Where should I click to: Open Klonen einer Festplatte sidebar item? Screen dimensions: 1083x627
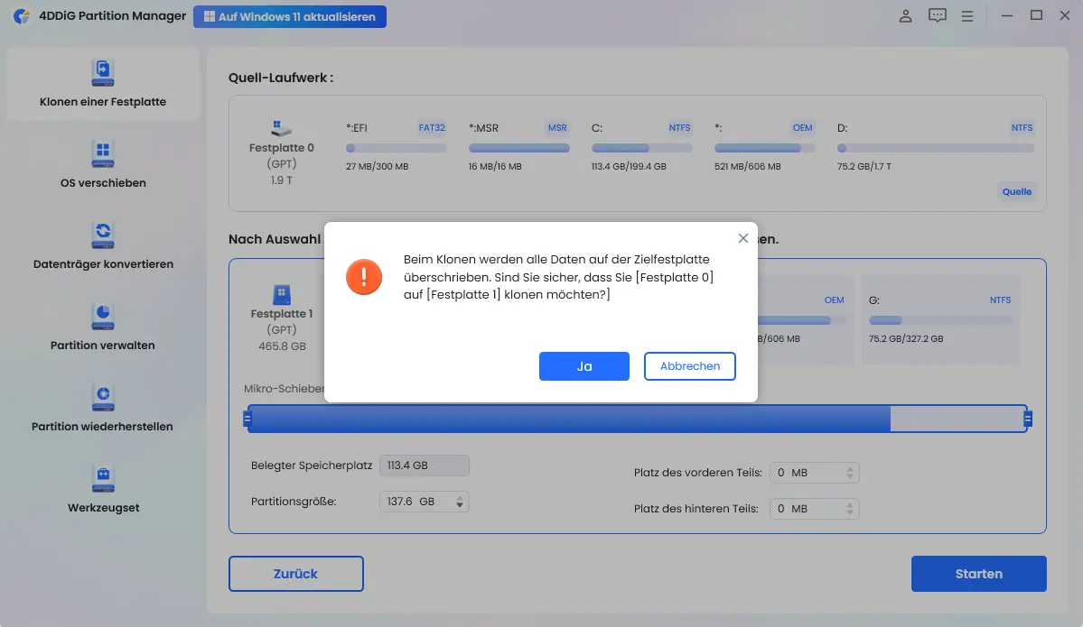103,84
